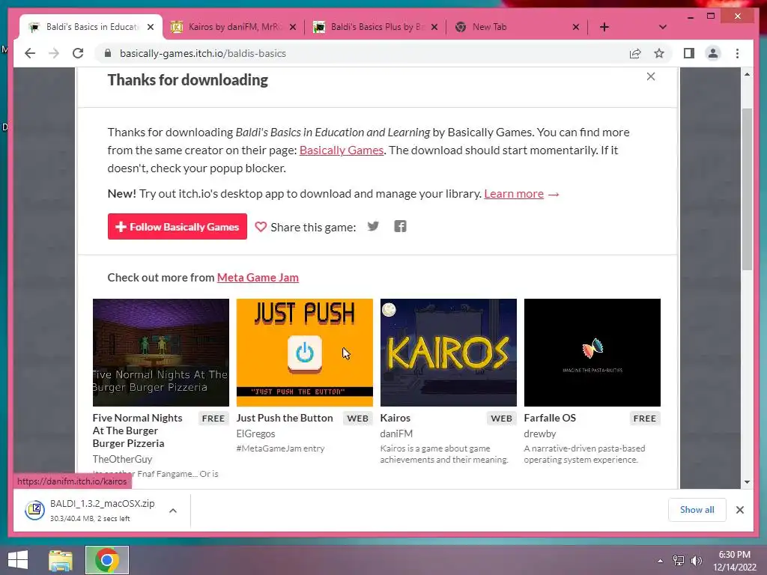Open author daniFM's page

point(397,433)
